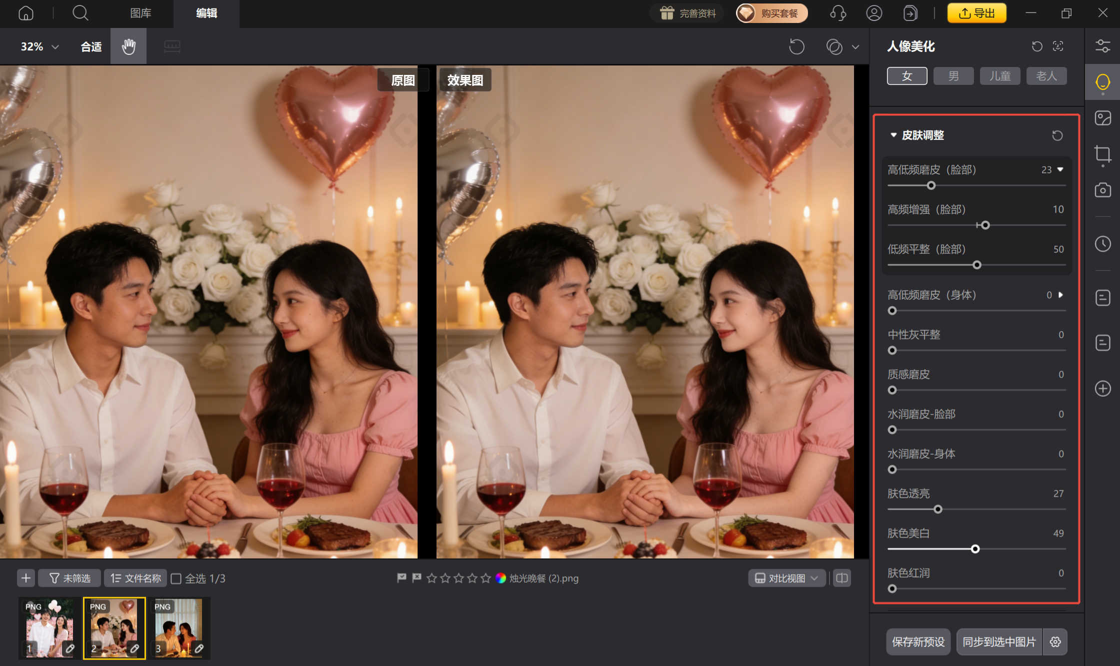Viewport: 1120px width, 666px height.
Task: Select the crop tool in sidebar
Action: pos(1102,154)
